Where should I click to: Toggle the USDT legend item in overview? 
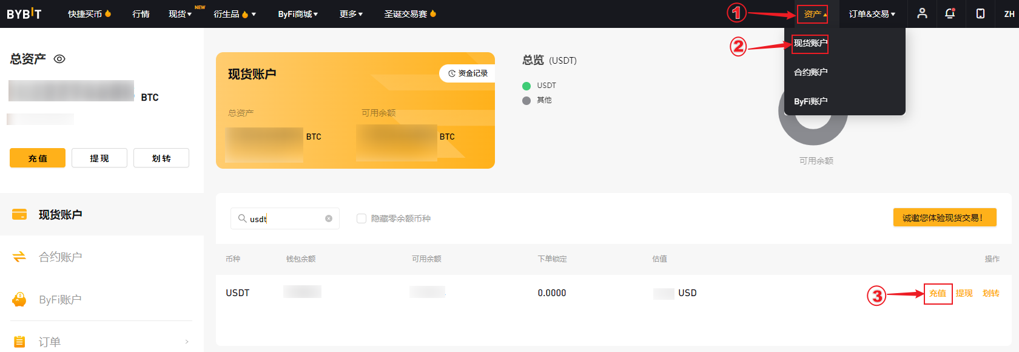pyautogui.click(x=539, y=86)
